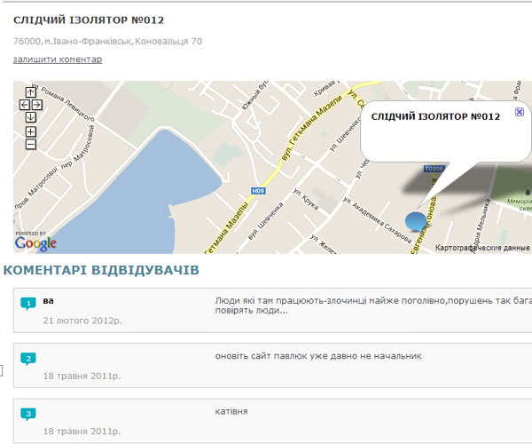532x444 pixels.
Task: Click the 'залишити коментар' link
Action: pos(58,59)
